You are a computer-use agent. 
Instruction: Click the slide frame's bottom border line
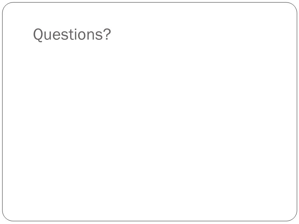[149, 221]
